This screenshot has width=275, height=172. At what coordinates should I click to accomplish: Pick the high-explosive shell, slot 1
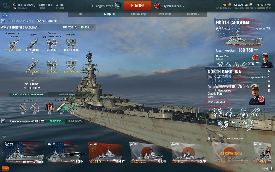click(23, 107)
